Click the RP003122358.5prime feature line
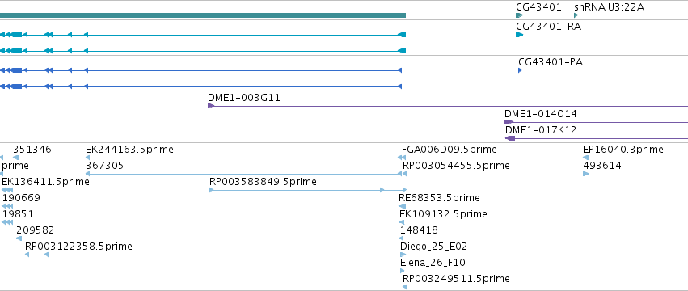 [x=36, y=255]
